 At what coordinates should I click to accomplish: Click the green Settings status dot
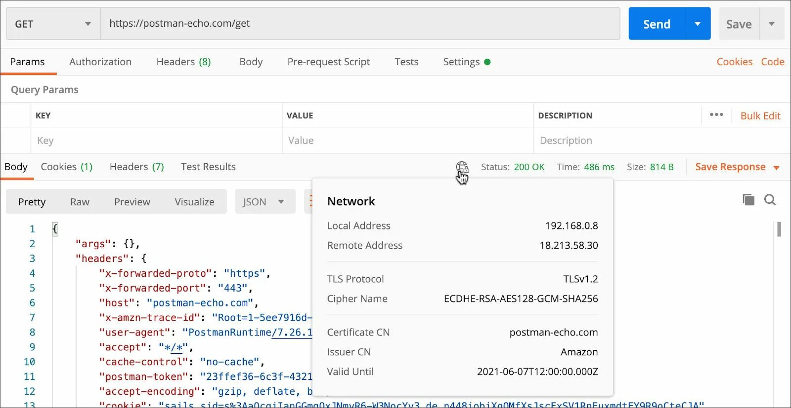487,62
